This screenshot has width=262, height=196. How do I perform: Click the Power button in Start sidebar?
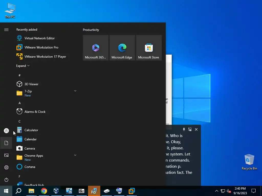point(6,180)
